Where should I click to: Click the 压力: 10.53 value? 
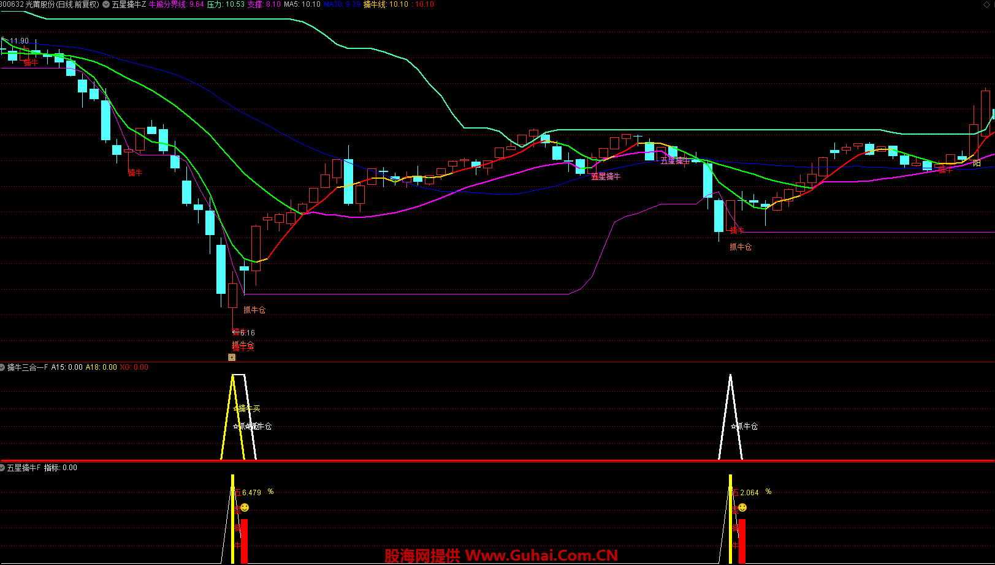point(226,4)
